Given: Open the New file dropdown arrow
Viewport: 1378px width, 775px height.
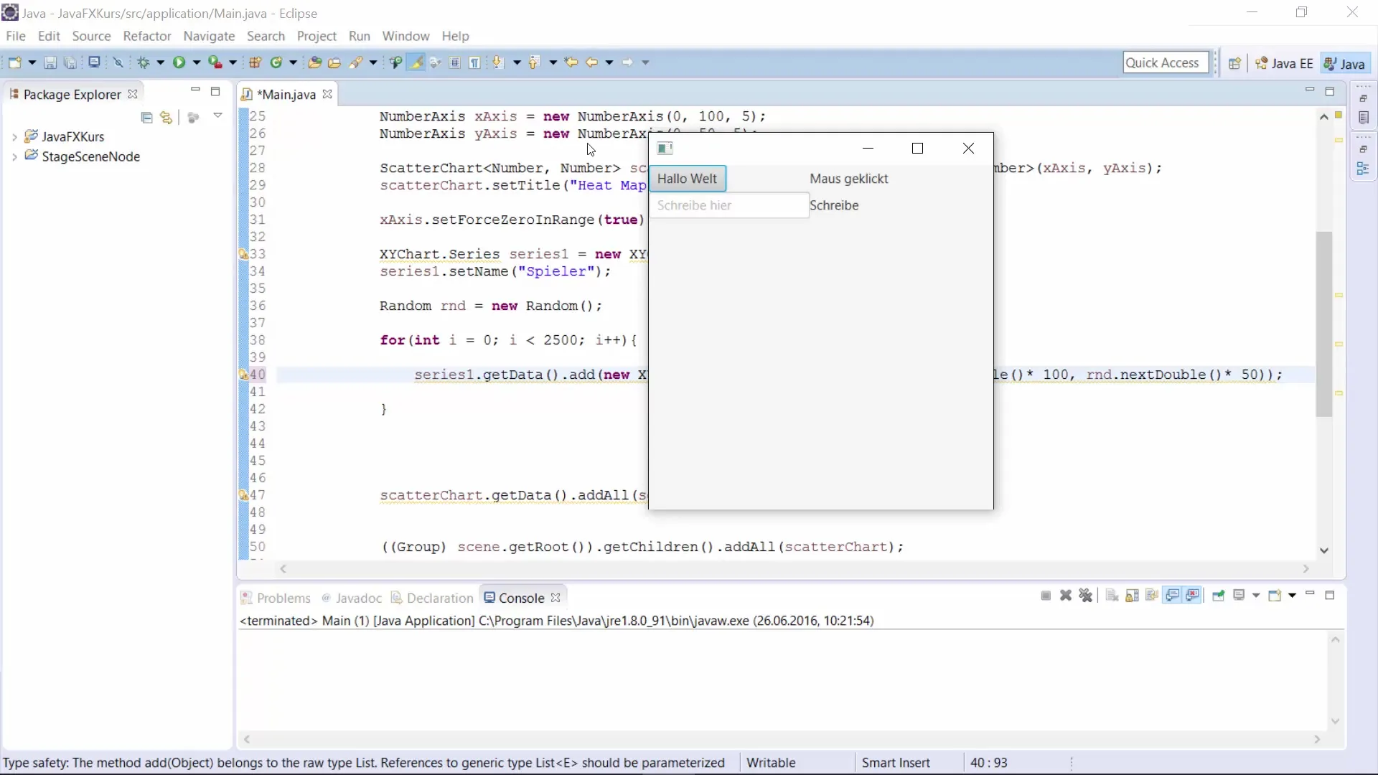Looking at the screenshot, I should point(32,63).
